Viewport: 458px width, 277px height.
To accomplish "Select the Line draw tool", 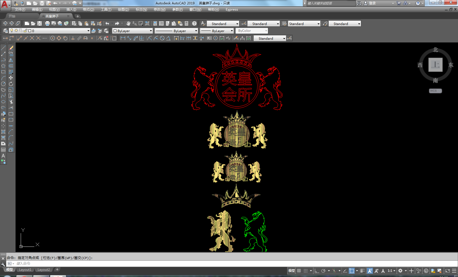I will (3, 48).
